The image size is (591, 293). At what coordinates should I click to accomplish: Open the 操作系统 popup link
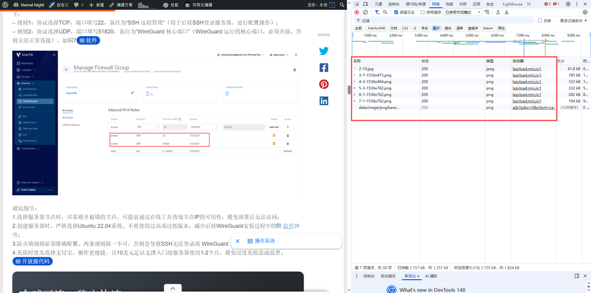(261, 241)
